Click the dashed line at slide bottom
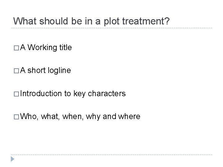The height and width of the screenshot is (167, 223). (x=111, y=155)
